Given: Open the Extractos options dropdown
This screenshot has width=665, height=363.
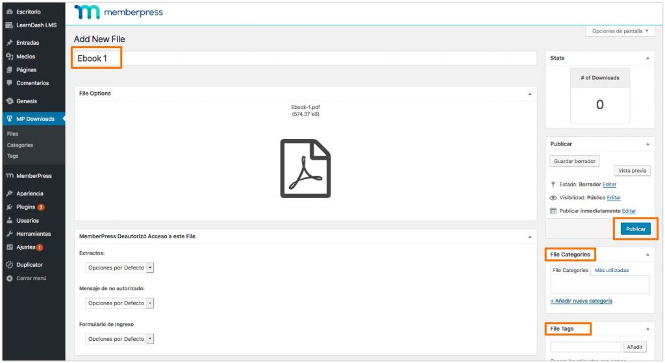Looking at the screenshot, I should coord(119,268).
